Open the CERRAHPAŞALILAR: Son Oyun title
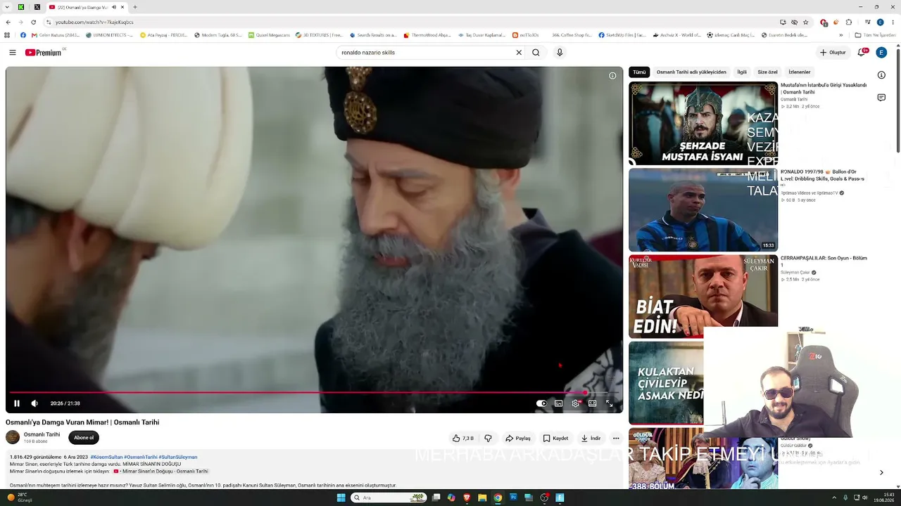This screenshot has height=506, width=901. 824,261
